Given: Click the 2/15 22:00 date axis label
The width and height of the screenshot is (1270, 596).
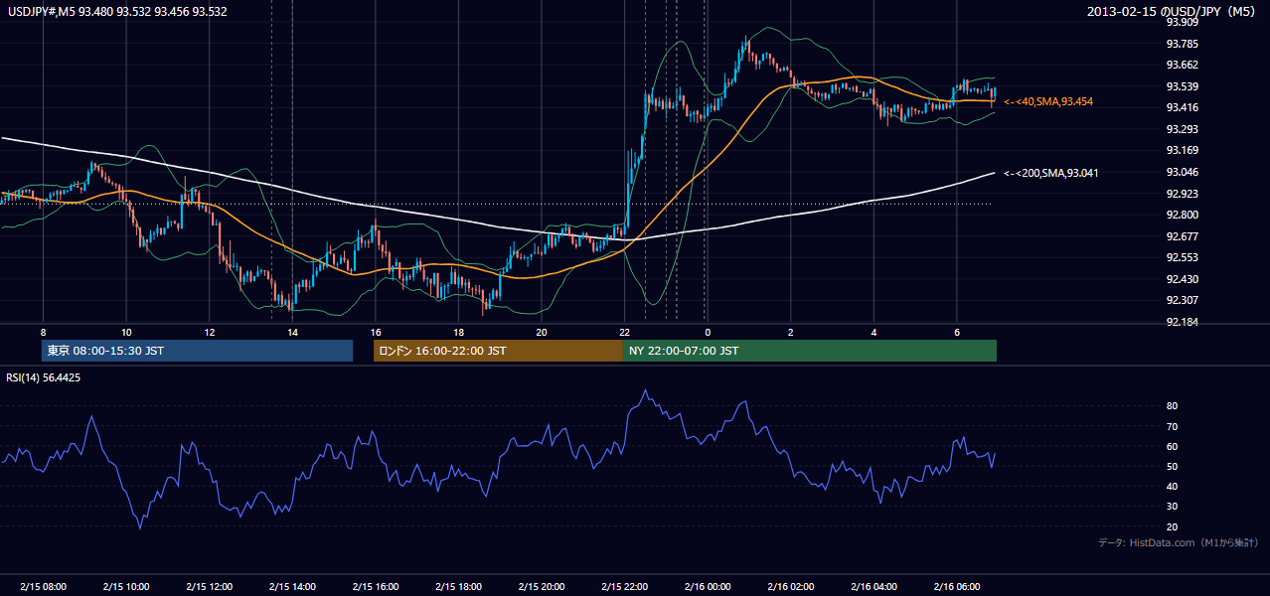Looking at the screenshot, I should (624, 587).
